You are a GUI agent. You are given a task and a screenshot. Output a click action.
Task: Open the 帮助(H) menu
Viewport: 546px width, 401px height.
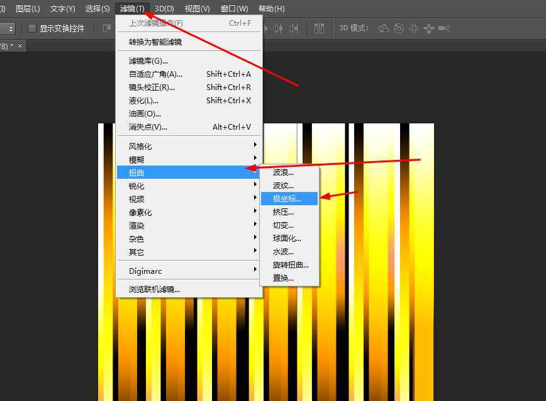[x=270, y=9]
